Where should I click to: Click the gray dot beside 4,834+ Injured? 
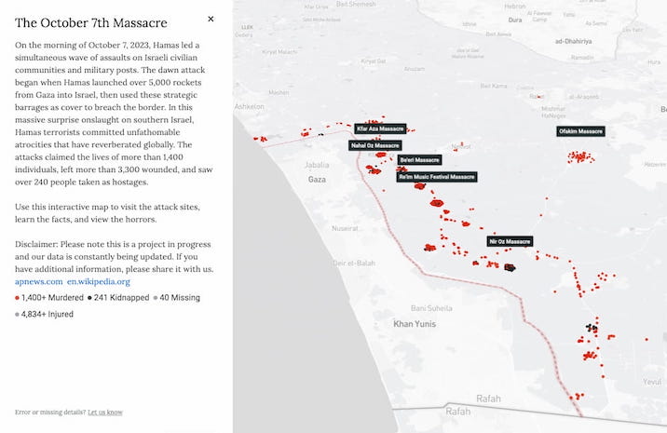17,315
